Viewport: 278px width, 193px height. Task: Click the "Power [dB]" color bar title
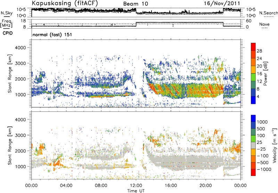265,74
